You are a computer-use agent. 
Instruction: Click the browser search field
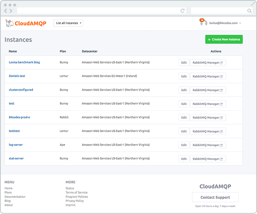(221, 11)
